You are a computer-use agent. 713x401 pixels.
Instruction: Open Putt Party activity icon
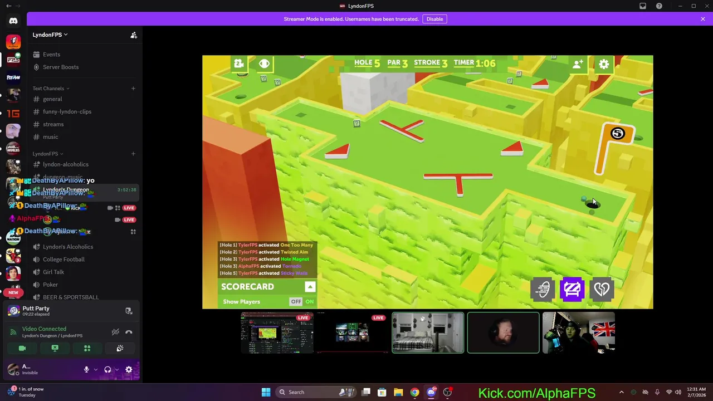pyautogui.click(x=13, y=311)
